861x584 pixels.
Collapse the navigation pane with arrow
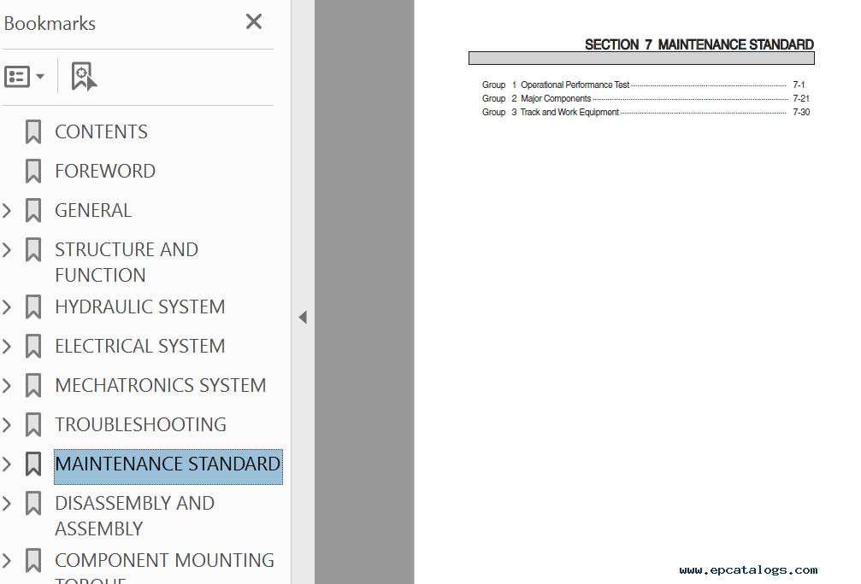click(303, 317)
